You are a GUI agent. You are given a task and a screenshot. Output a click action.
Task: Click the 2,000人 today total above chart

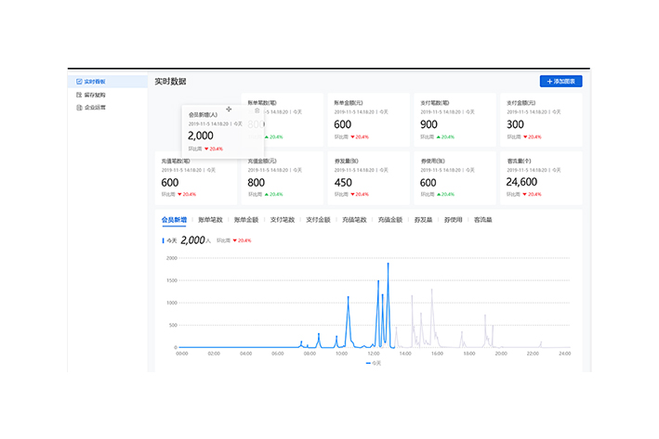pyautogui.click(x=195, y=240)
